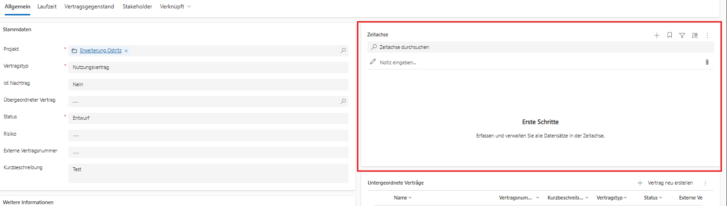Expand the Verknüpft tab dropdown
Screen dimensions: 727x206
click(175, 7)
